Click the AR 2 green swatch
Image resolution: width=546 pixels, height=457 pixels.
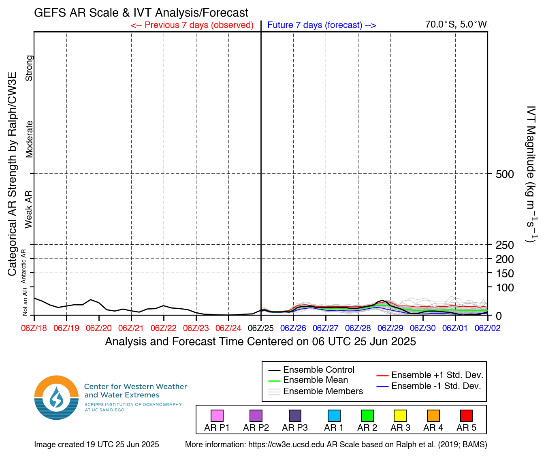[x=367, y=416]
